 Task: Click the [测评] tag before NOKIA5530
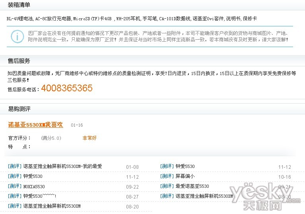(x=15, y=186)
